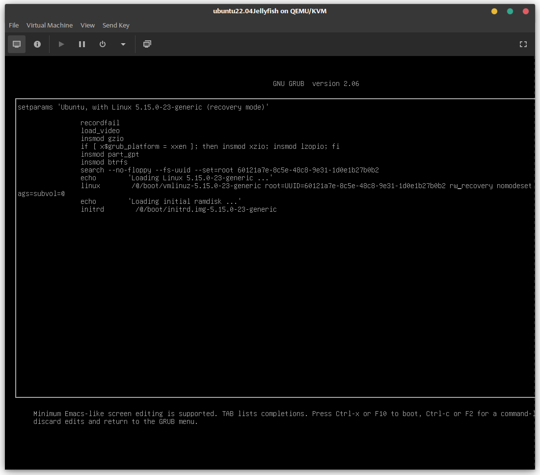Expand the View menu
The height and width of the screenshot is (475, 540).
88,25
